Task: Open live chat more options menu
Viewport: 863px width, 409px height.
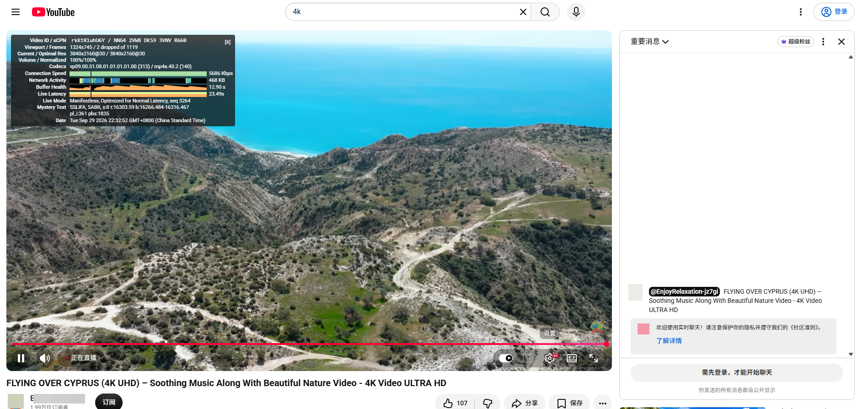Action: pos(823,42)
